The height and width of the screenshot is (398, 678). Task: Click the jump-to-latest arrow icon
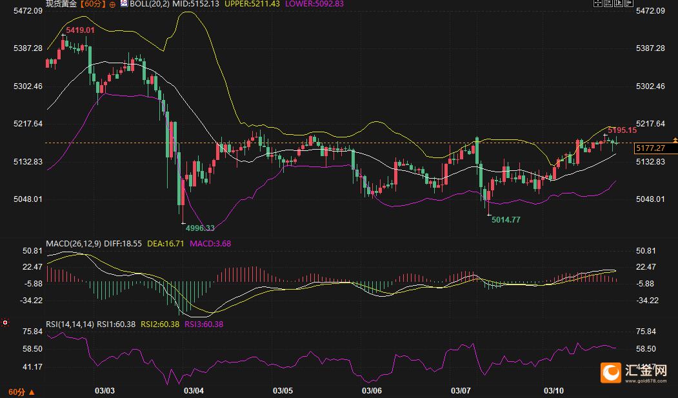(629, 3)
